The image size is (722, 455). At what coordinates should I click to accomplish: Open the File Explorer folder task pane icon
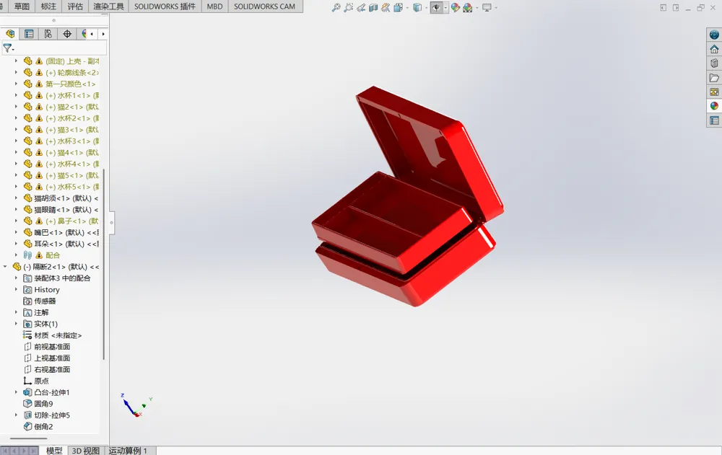(714, 78)
